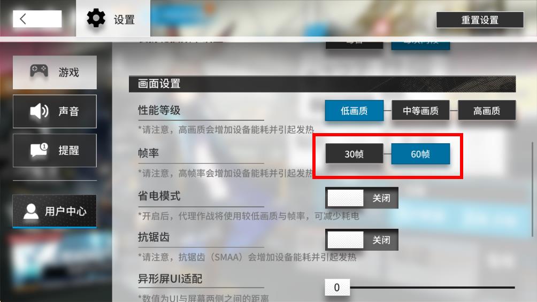The image size is (537, 302).
Task: Click the user avatar icon for 用户中心
Action: [x=31, y=211]
